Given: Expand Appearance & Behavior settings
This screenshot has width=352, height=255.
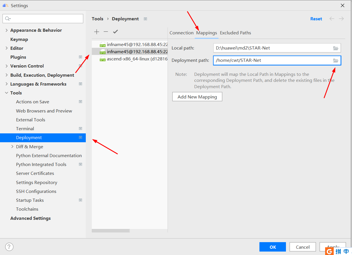Looking at the screenshot, I should point(7,30).
